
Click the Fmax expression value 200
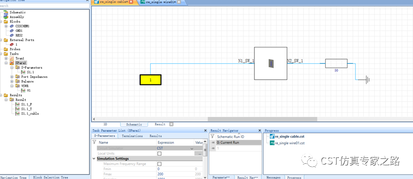pyautogui.click(x=160, y=174)
